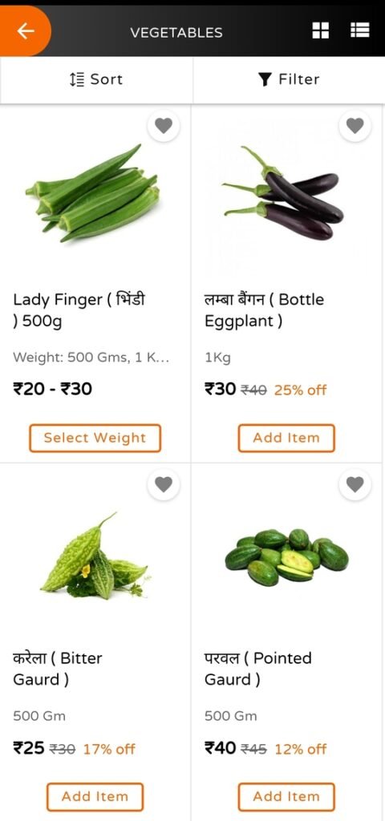Favorite the Lady Finger with heart icon

[164, 126]
